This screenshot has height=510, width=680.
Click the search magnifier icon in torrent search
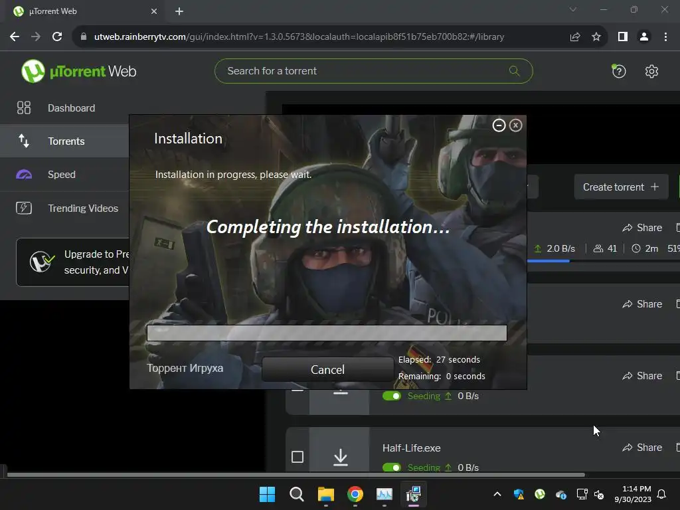tap(515, 70)
